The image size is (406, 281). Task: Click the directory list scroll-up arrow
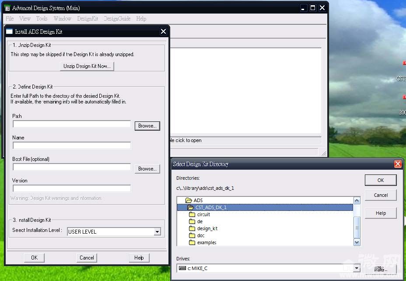pyautogui.click(x=357, y=200)
